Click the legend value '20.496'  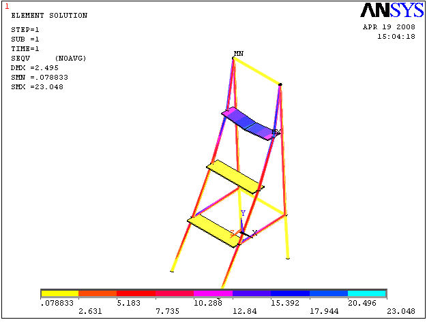point(362,303)
